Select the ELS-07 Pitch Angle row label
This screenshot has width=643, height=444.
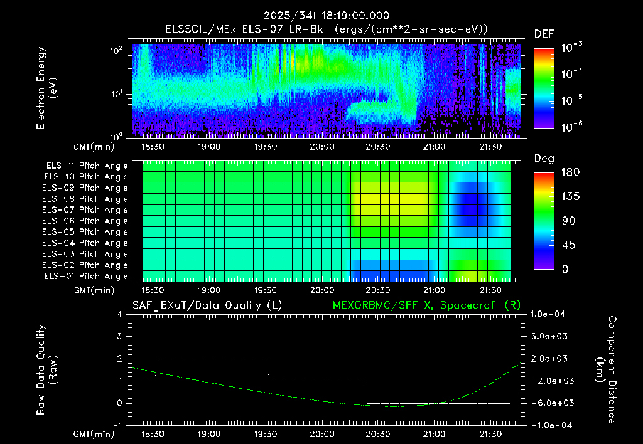tap(85, 209)
